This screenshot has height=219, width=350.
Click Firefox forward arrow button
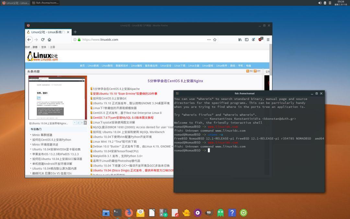(x=36, y=40)
